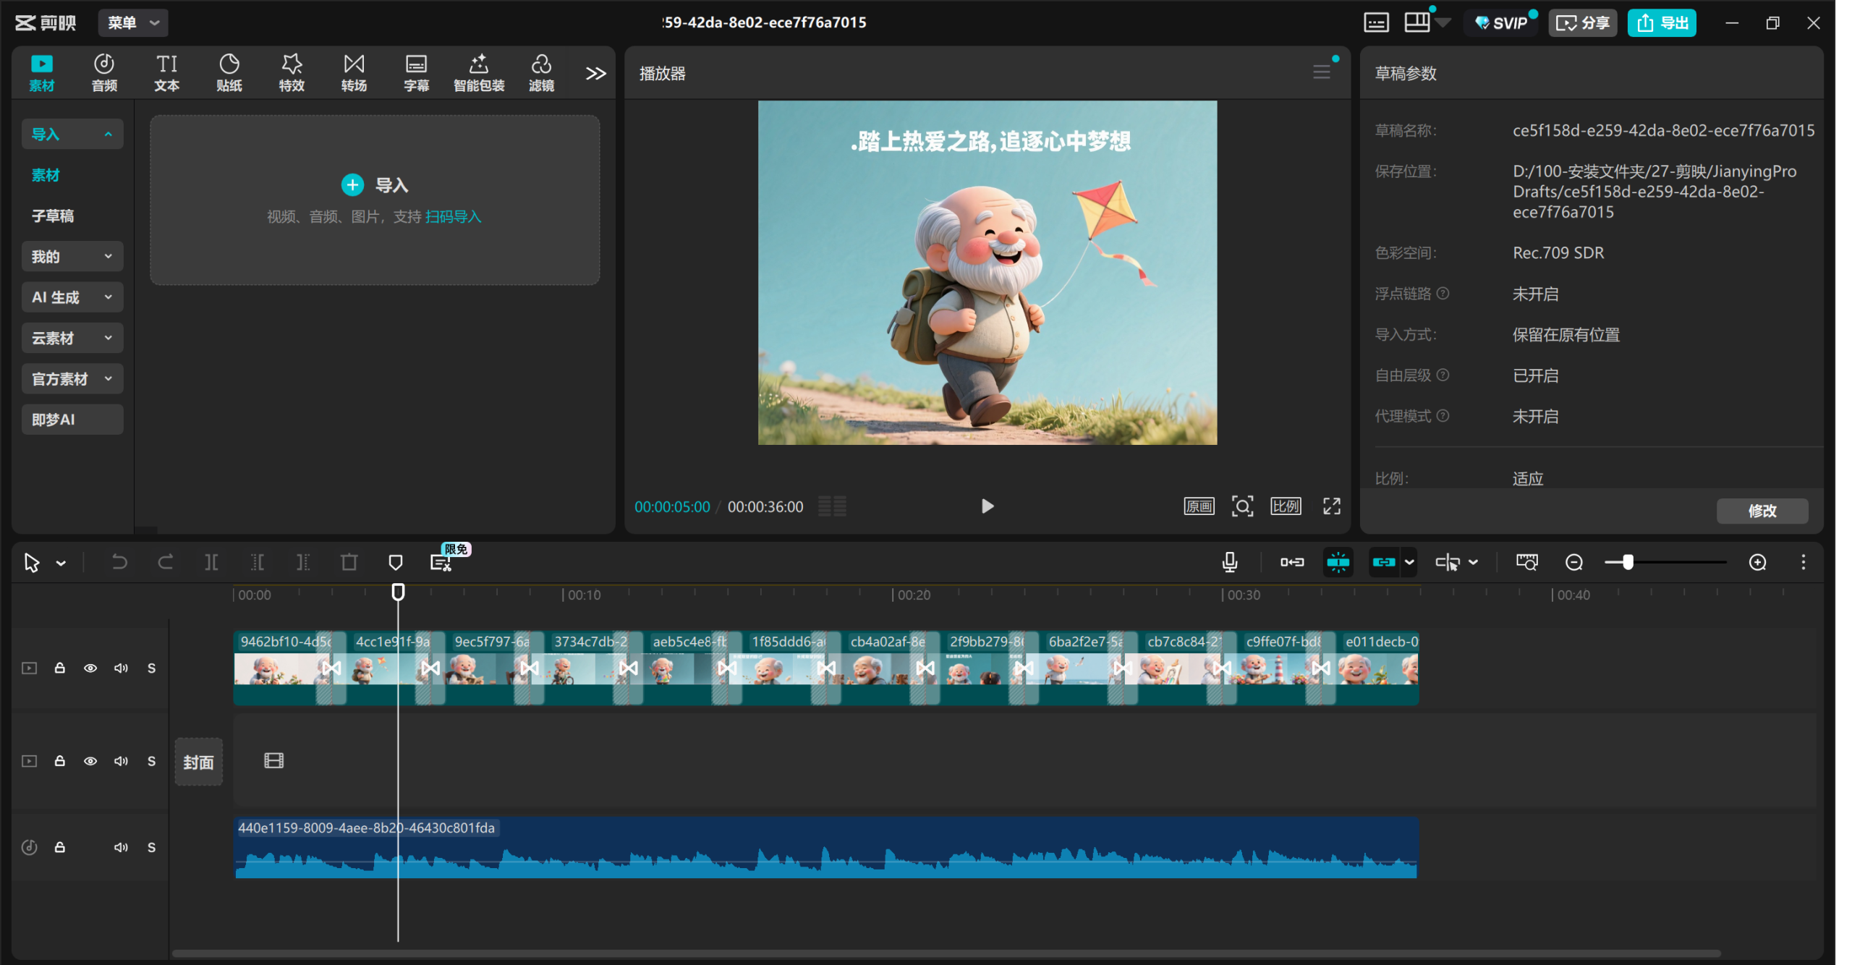Switch to the 转场 transitions tab

point(354,72)
